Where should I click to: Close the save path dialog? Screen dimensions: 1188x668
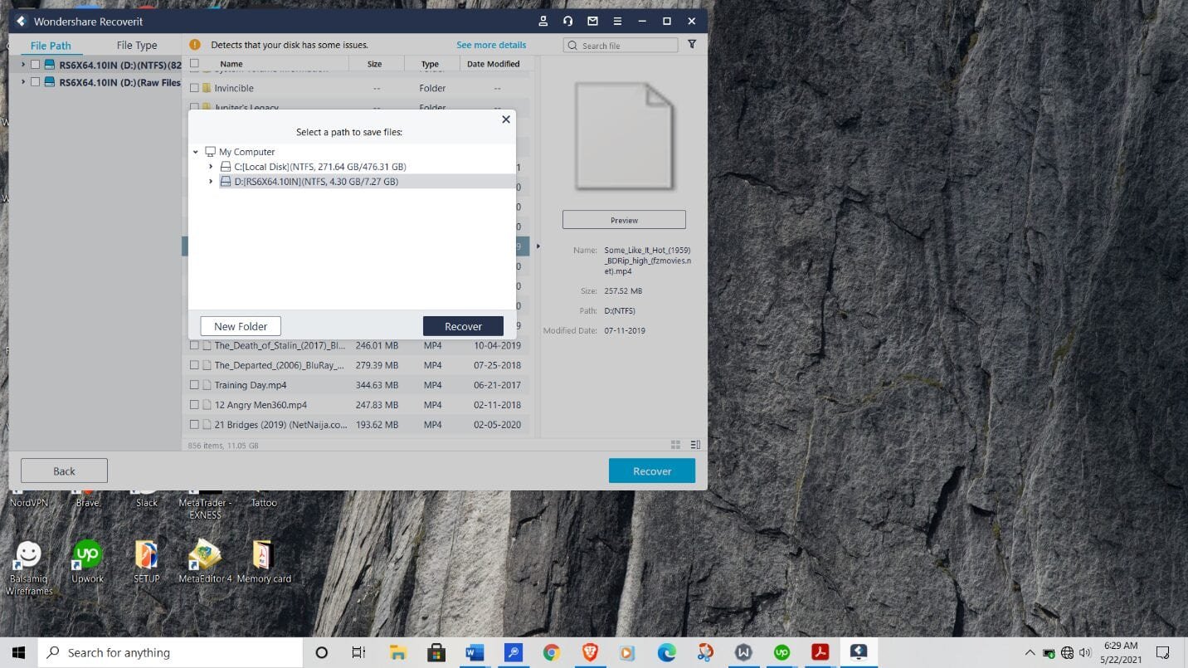click(506, 119)
